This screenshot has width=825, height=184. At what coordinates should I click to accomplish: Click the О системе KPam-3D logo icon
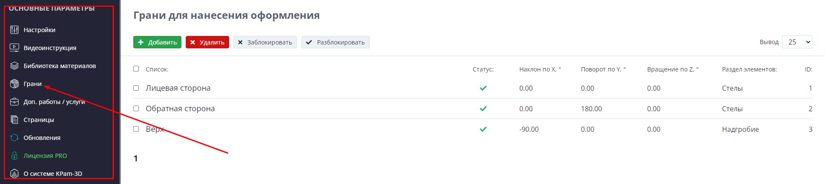[x=14, y=174]
